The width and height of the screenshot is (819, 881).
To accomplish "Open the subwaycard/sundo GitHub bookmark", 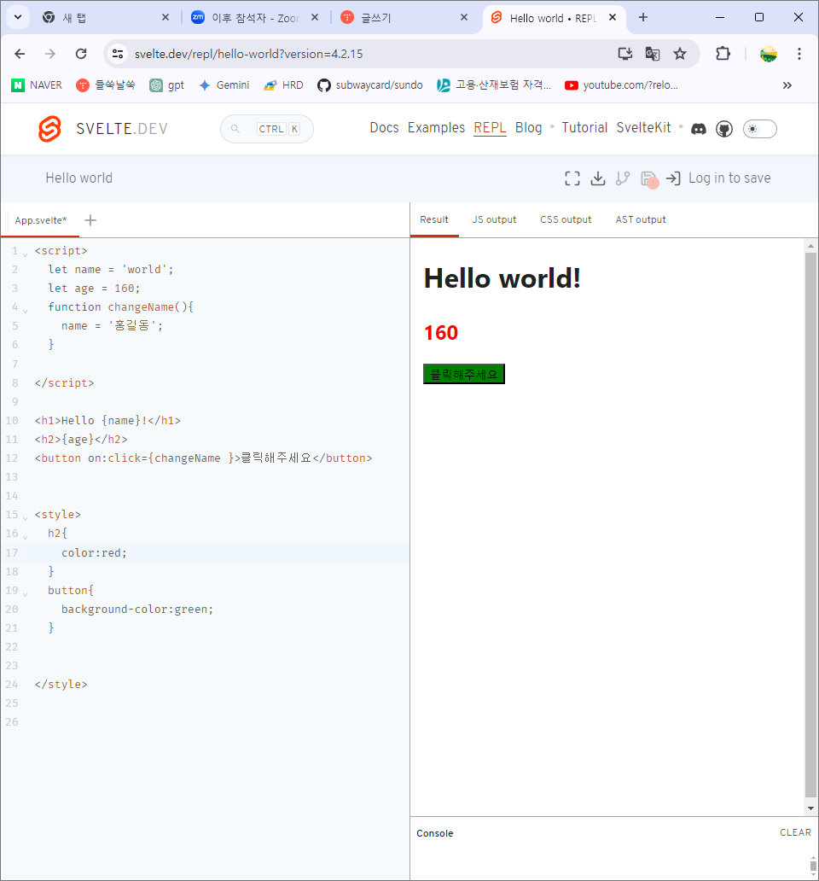I will 370,85.
